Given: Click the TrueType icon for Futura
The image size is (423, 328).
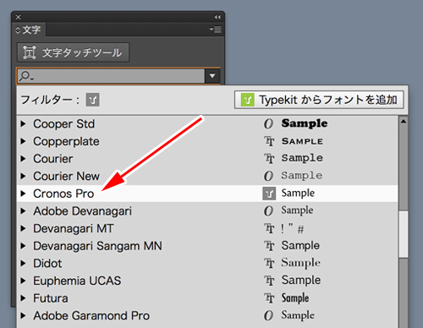Looking at the screenshot, I should pyautogui.click(x=269, y=298).
